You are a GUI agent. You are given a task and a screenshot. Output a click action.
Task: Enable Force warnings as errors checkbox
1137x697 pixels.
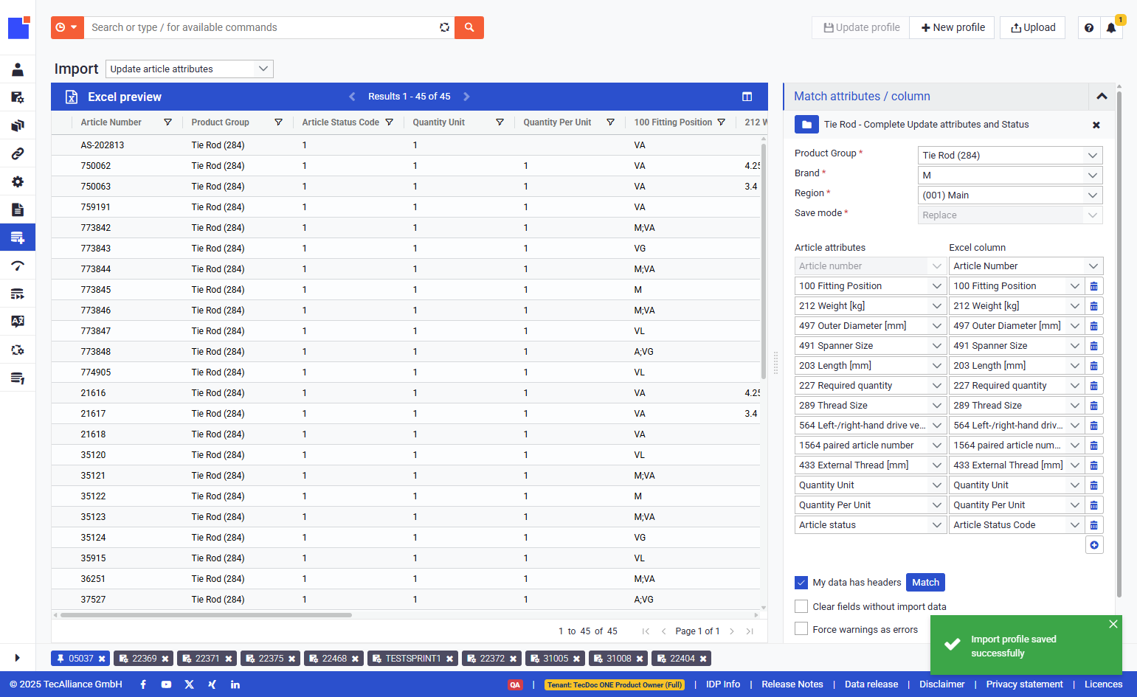click(x=801, y=629)
